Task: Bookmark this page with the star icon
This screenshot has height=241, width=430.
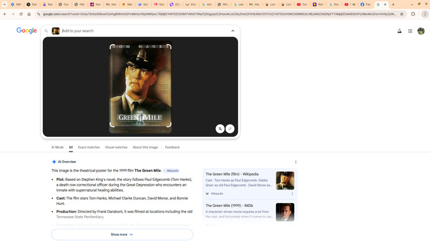Action: pos(402,14)
